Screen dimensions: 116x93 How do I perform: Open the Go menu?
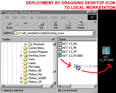coord(32,17)
